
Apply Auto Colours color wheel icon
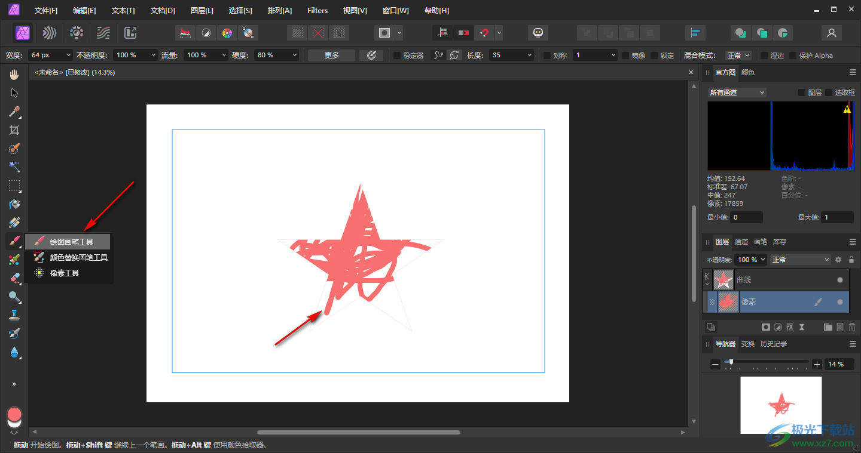[227, 33]
